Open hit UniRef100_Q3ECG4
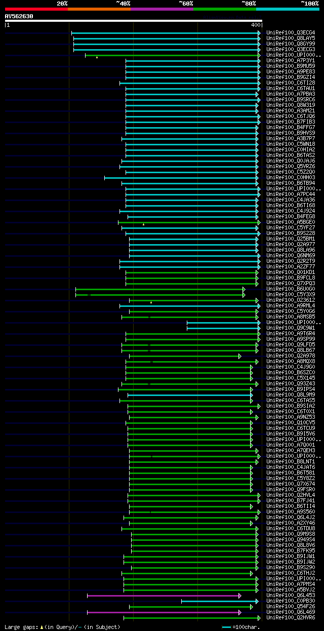This screenshot has width=324, height=631. (291, 33)
